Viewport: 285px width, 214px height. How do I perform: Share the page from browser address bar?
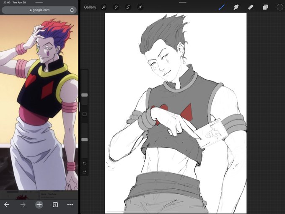tap(72, 10)
